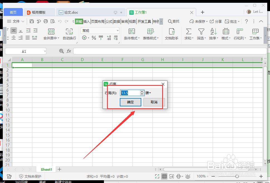Click zoom magnifier beside formula bar
This screenshot has height=183, width=270.
click(62, 51)
